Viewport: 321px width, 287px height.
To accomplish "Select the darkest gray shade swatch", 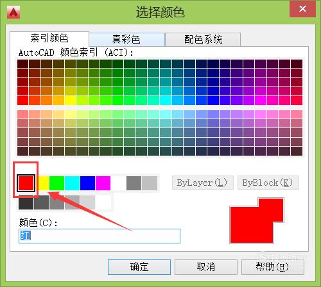I will pyautogui.click(x=26, y=202).
